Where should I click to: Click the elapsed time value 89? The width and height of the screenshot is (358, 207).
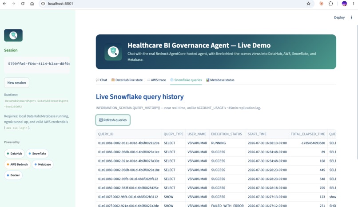(x=308, y=152)
